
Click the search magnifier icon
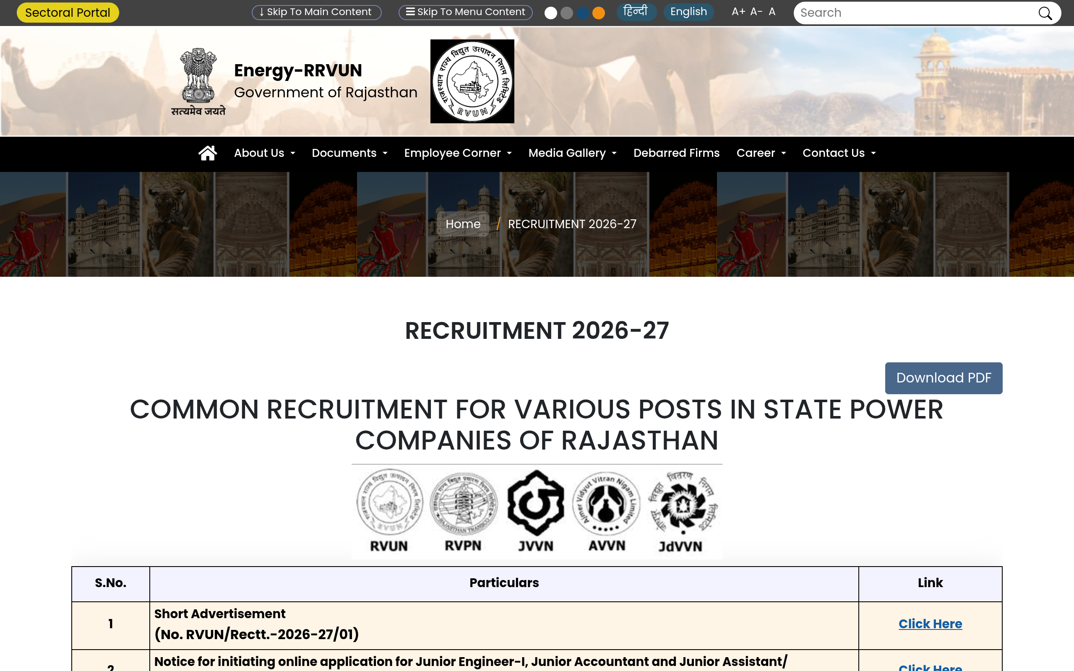pos(1045,13)
